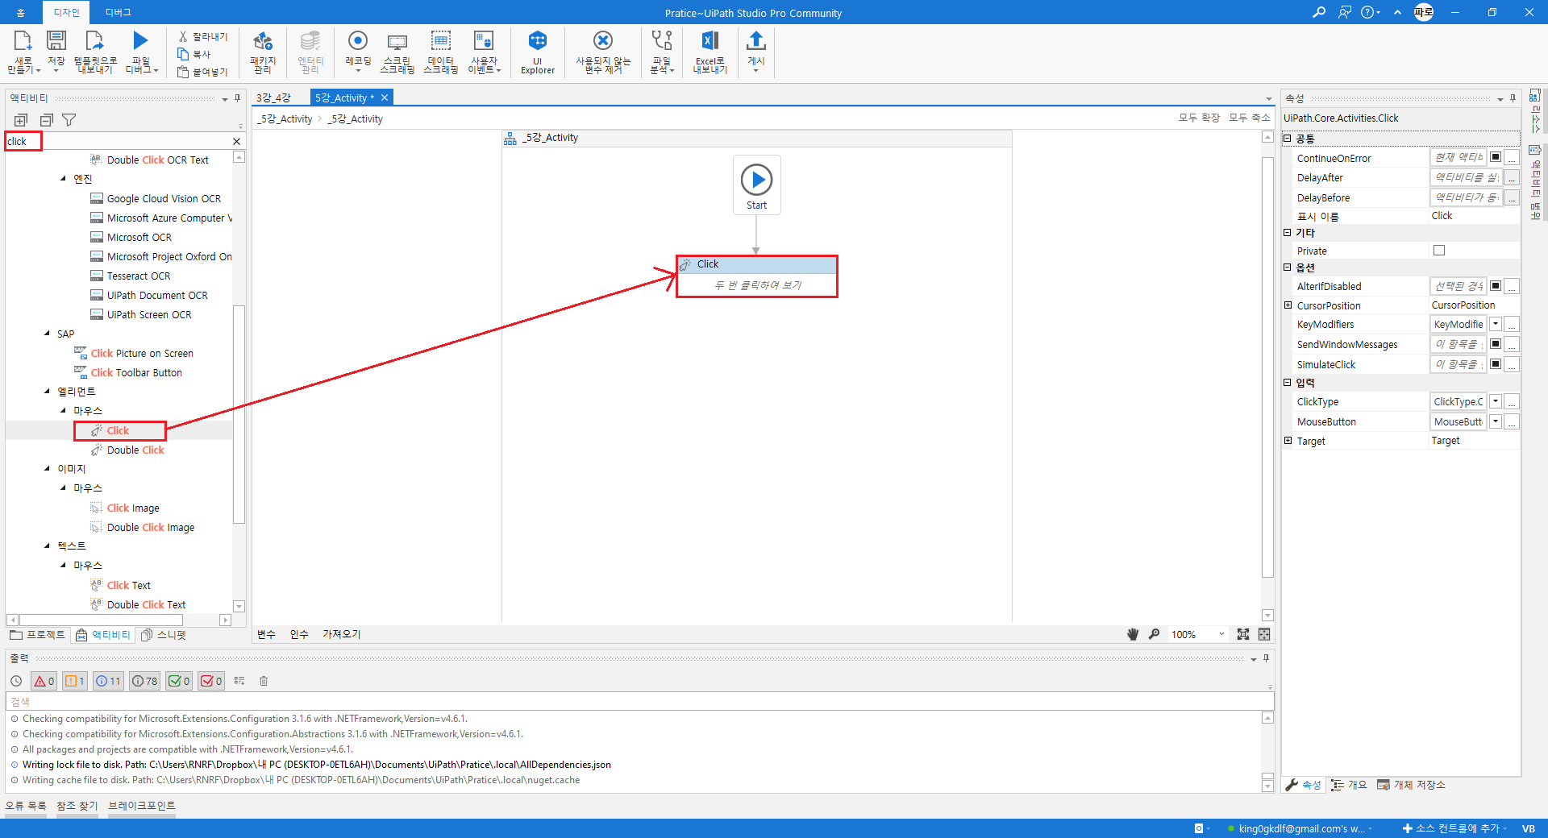Click the search magnifier in title bar
The height and width of the screenshot is (838, 1548).
coord(1319,12)
